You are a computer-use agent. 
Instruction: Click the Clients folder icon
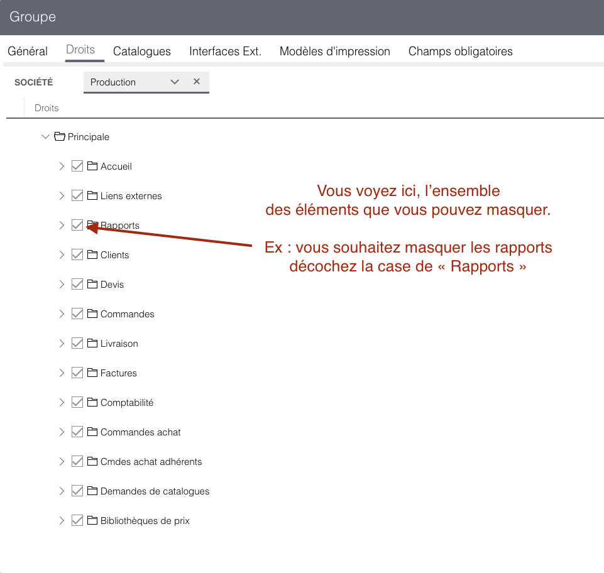click(x=92, y=254)
